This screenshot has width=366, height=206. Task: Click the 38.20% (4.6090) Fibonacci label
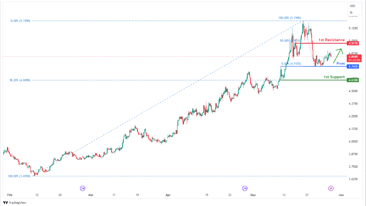pos(20,80)
